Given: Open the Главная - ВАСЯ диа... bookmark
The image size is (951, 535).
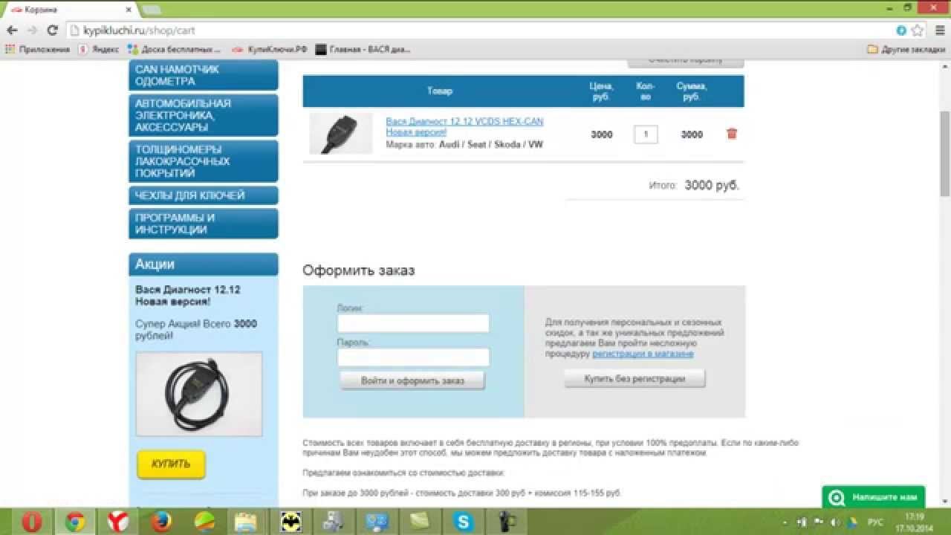Looking at the screenshot, I should click(363, 50).
